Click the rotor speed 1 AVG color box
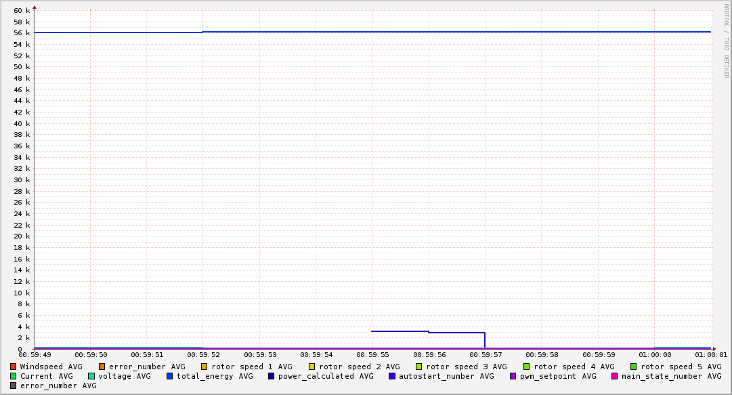This screenshot has height=395, width=732. click(204, 367)
